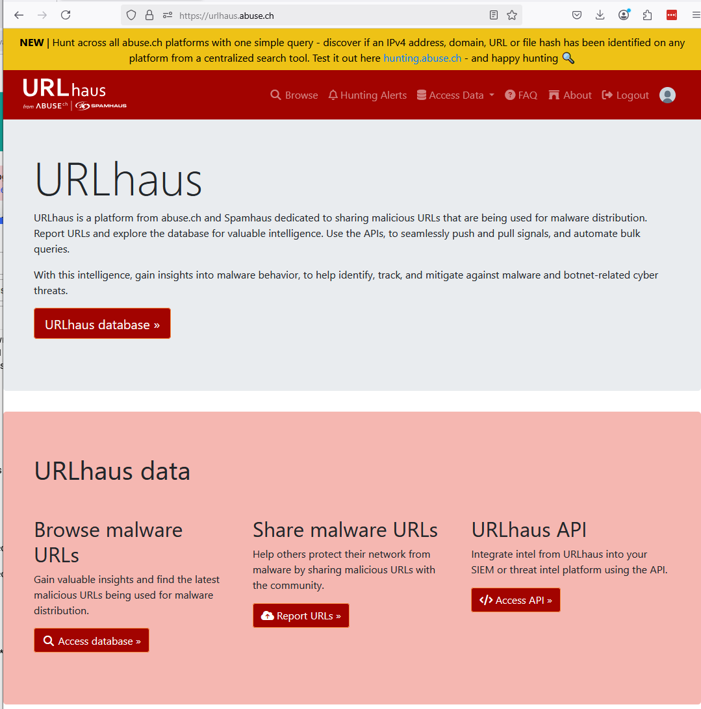Click the 'URLhaus data' section heading
The height and width of the screenshot is (709, 701).
[112, 471]
